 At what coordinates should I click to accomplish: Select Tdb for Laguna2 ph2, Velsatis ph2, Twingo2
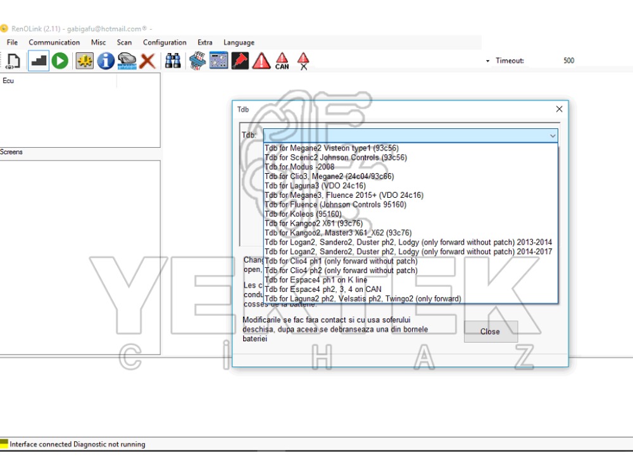pyautogui.click(x=411, y=299)
